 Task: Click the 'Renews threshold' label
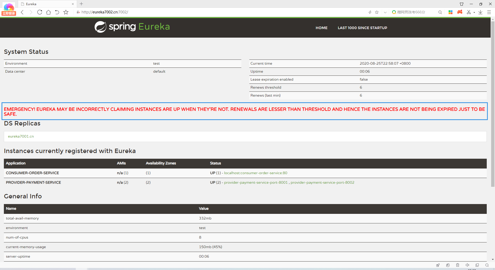coord(266,88)
